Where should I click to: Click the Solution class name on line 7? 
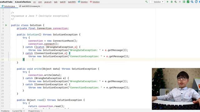(36, 25)
